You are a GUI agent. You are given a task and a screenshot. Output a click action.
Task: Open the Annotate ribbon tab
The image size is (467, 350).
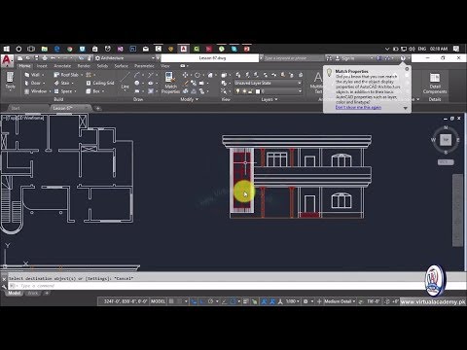pyautogui.click(x=62, y=66)
